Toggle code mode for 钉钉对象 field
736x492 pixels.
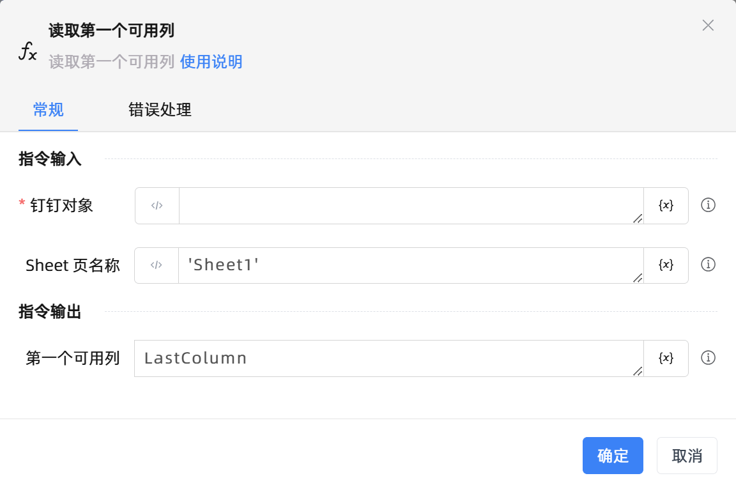157,206
